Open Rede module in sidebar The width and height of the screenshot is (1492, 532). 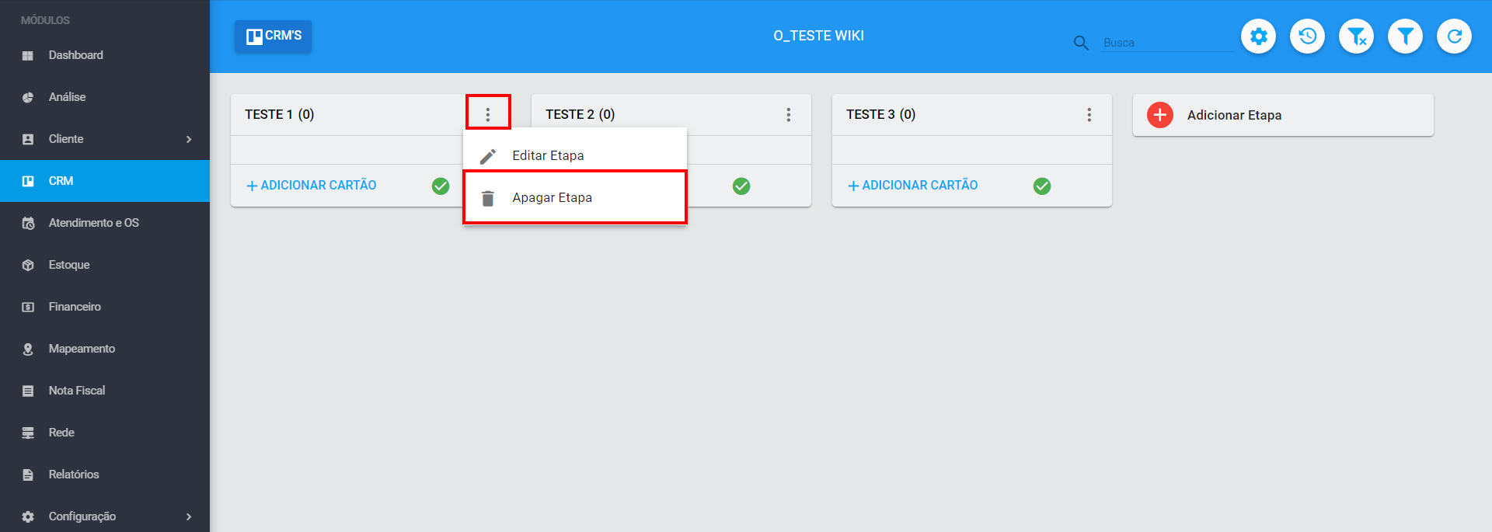tap(105, 433)
